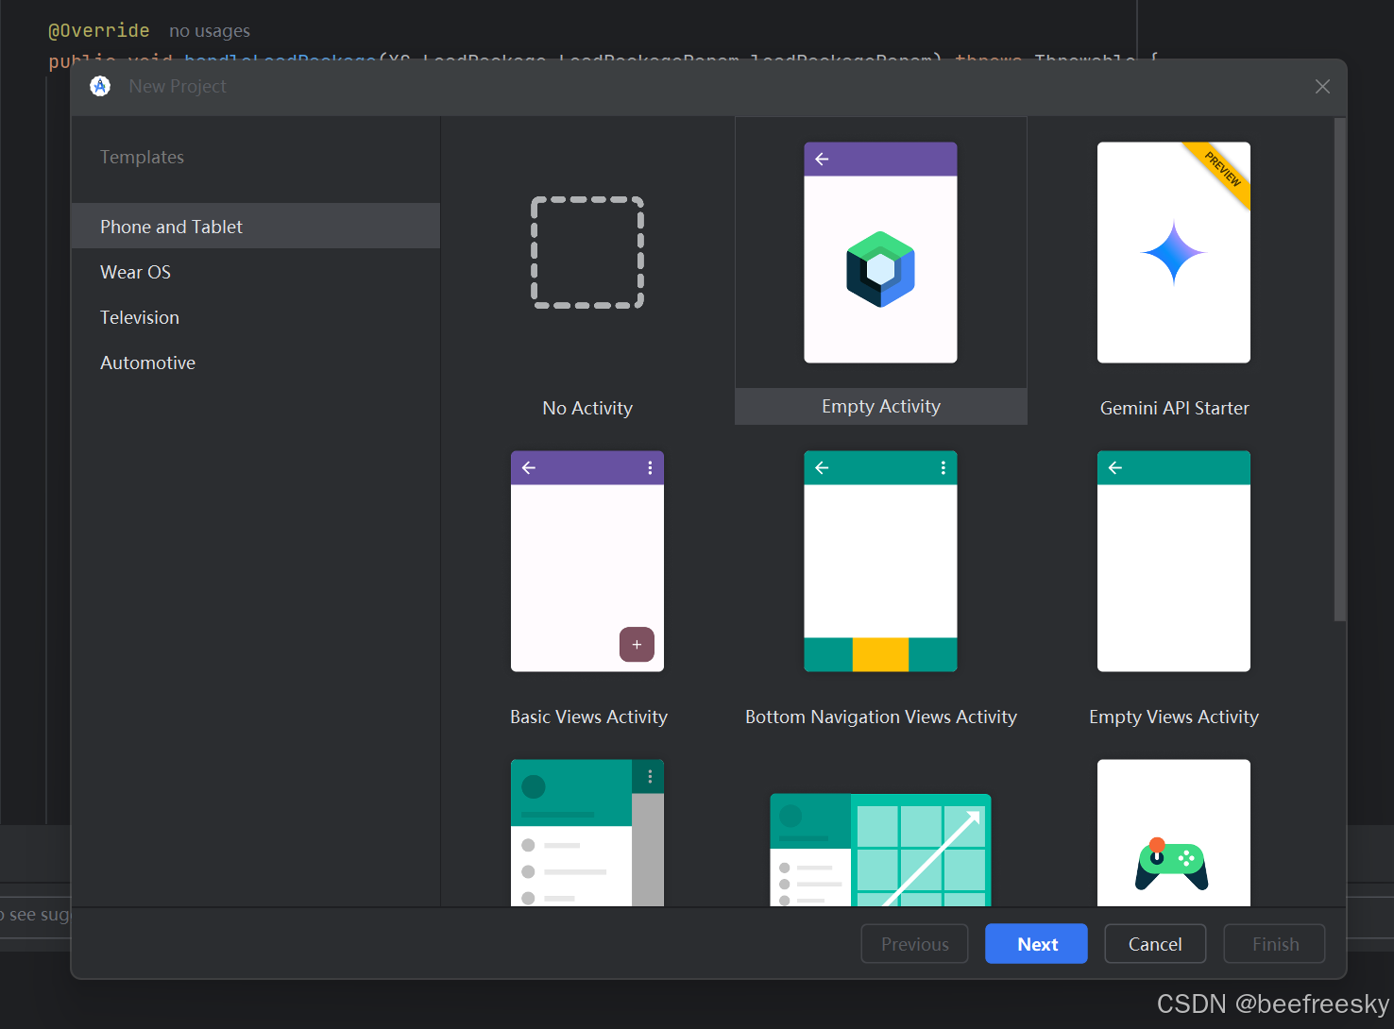Click the @Override annotation in editor
The width and height of the screenshot is (1394, 1029).
(x=99, y=30)
